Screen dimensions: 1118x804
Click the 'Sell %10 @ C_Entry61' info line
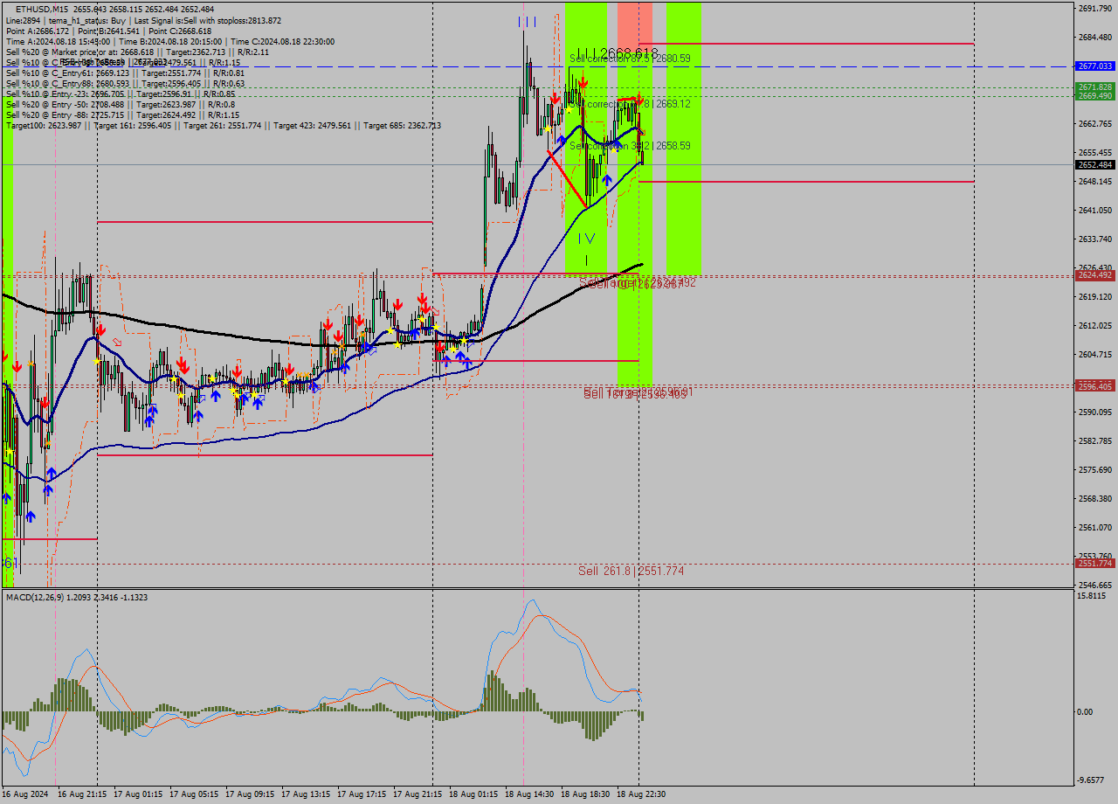click(x=125, y=73)
